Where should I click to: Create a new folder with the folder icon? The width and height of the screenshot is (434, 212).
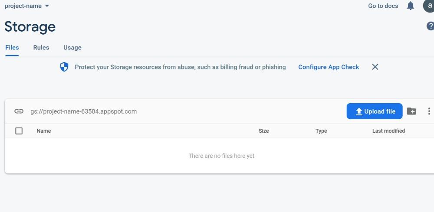click(x=411, y=111)
